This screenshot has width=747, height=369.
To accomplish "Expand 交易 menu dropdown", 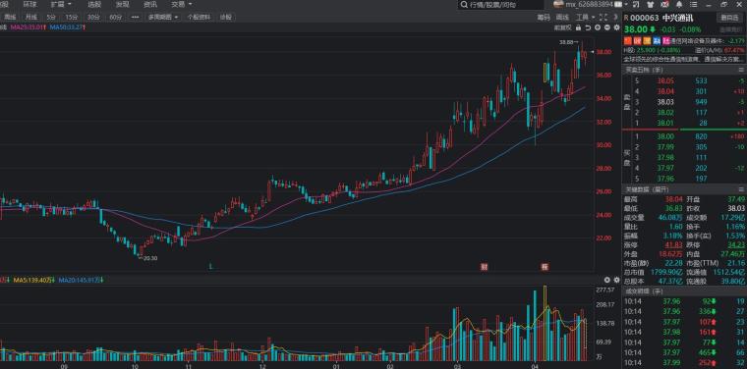I will pos(182,4).
